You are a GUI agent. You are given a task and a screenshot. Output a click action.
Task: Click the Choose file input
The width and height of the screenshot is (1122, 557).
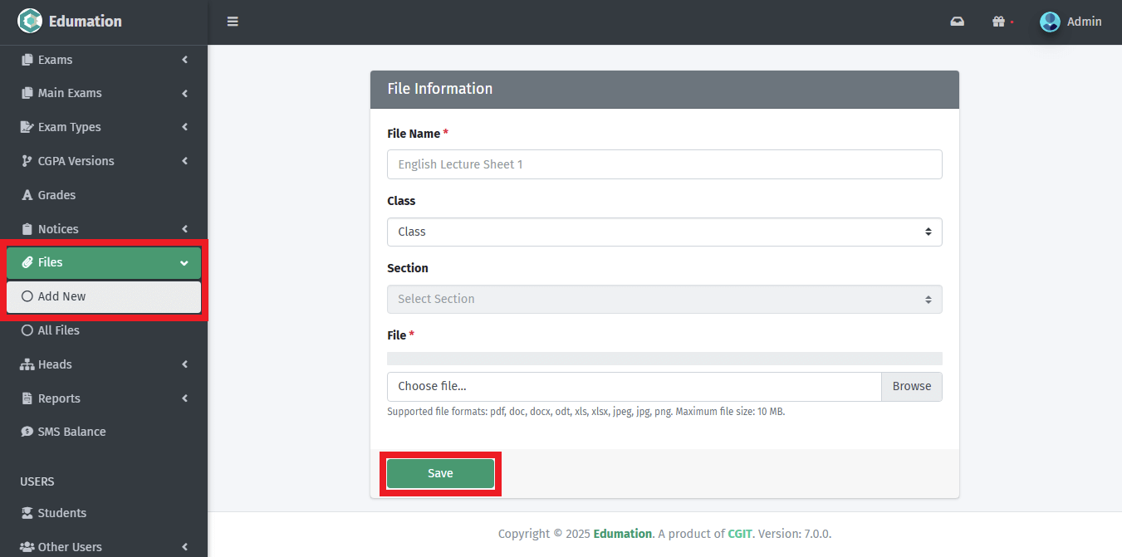[x=634, y=386]
